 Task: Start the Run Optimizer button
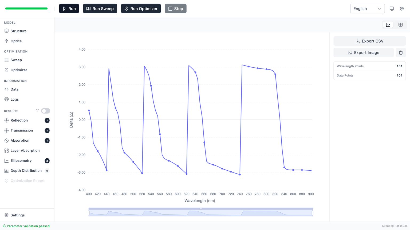[x=141, y=9]
